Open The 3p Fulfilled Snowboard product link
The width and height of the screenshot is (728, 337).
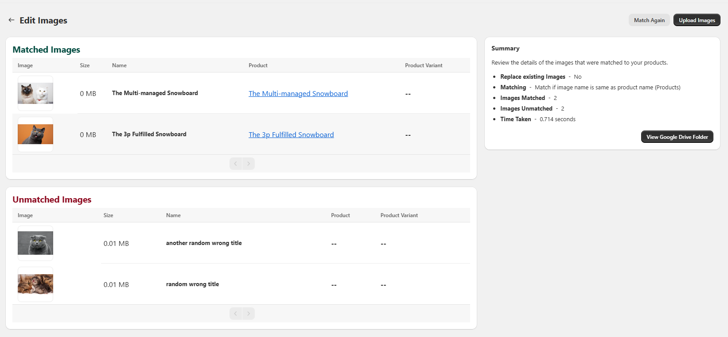(x=291, y=135)
